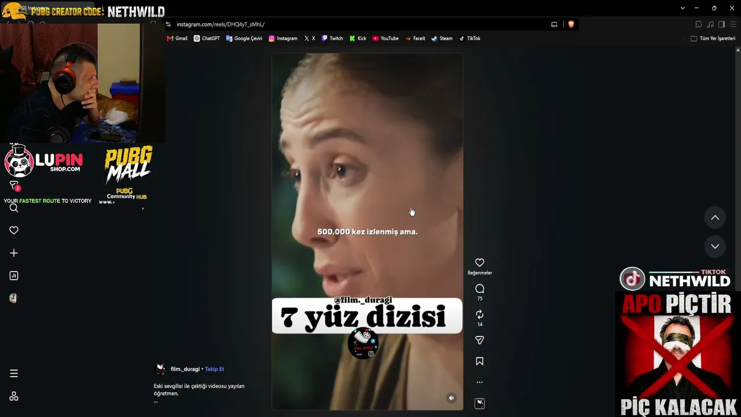Open the reel's comments (75)
Viewport: 741px width, 417px height.
pos(479,288)
